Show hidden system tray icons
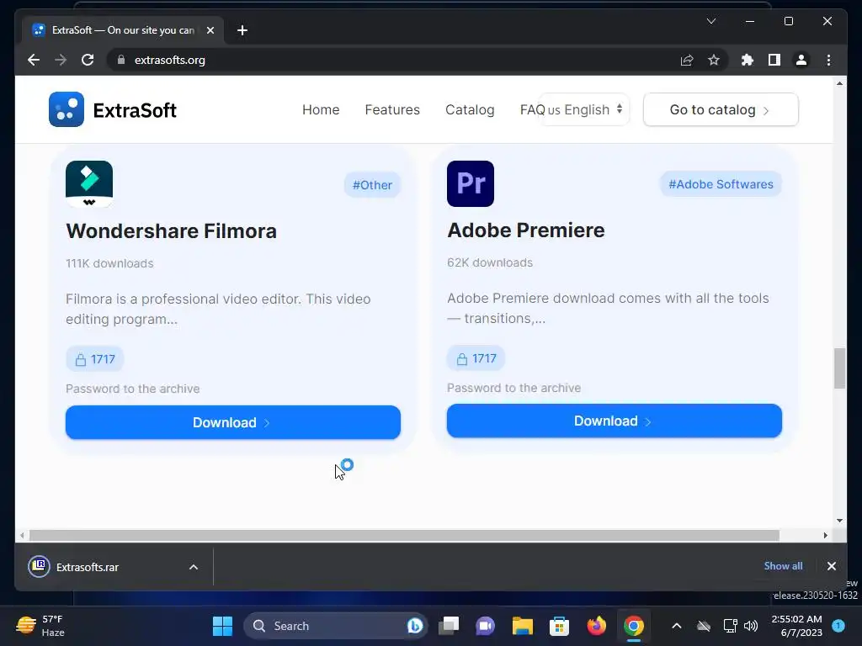Screen dimensions: 862x646 coord(677,626)
